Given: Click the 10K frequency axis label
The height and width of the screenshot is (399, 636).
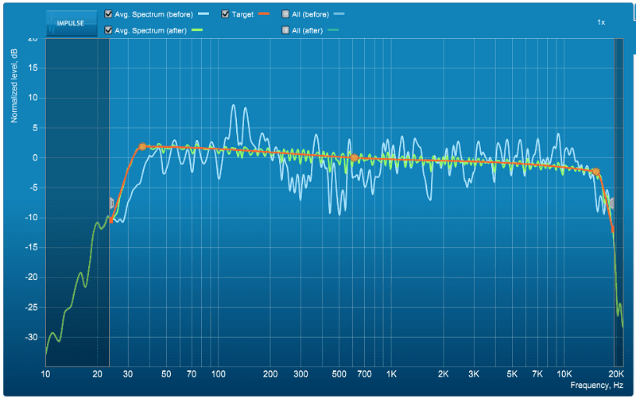Looking at the screenshot, I should pyautogui.click(x=564, y=374).
